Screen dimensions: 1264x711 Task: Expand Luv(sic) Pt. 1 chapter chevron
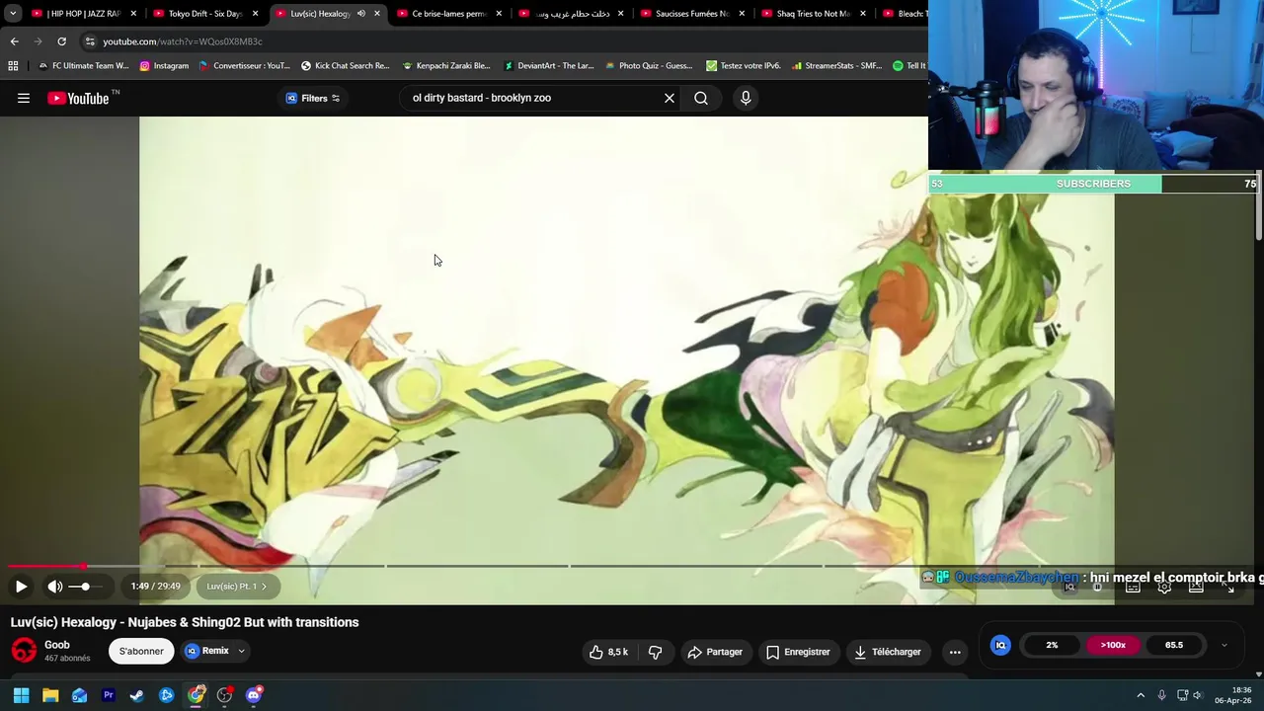(x=264, y=587)
